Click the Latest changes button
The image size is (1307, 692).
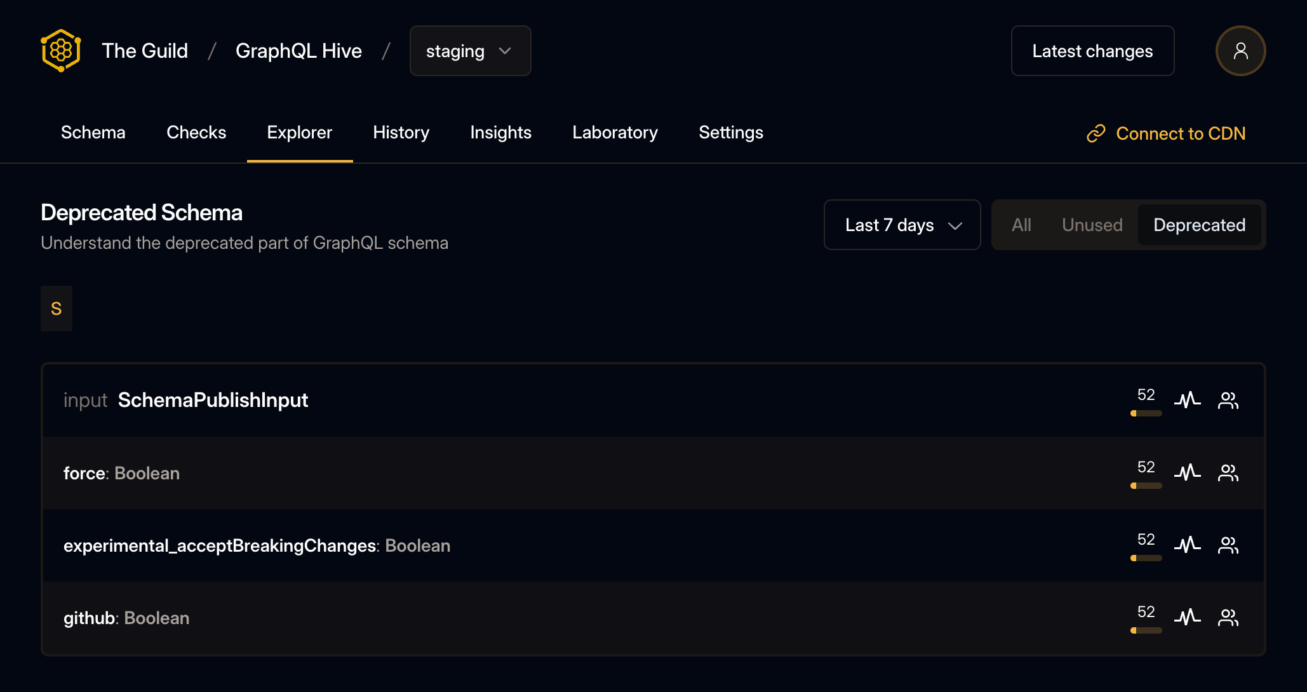coord(1092,51)
